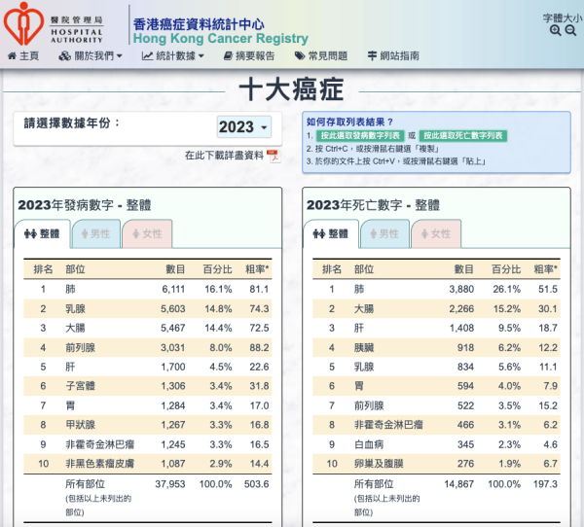Open the 2023 year selection dropdown

point(244,127)
